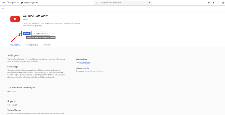
Task: Expand the search box dropdown arrow
Action: tap(149, 2)
